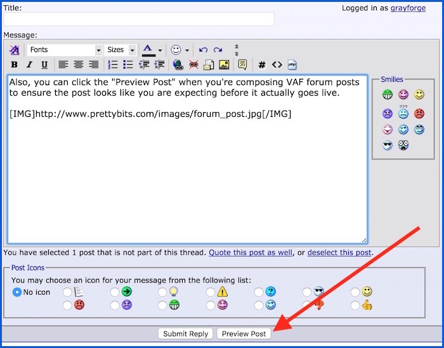This screenshot has height=348, width=444.
Task: Insert the blue confused ??? smilie
Action: coord(403,112)
